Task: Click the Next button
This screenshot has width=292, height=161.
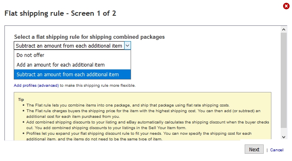Action: [254, 149]
